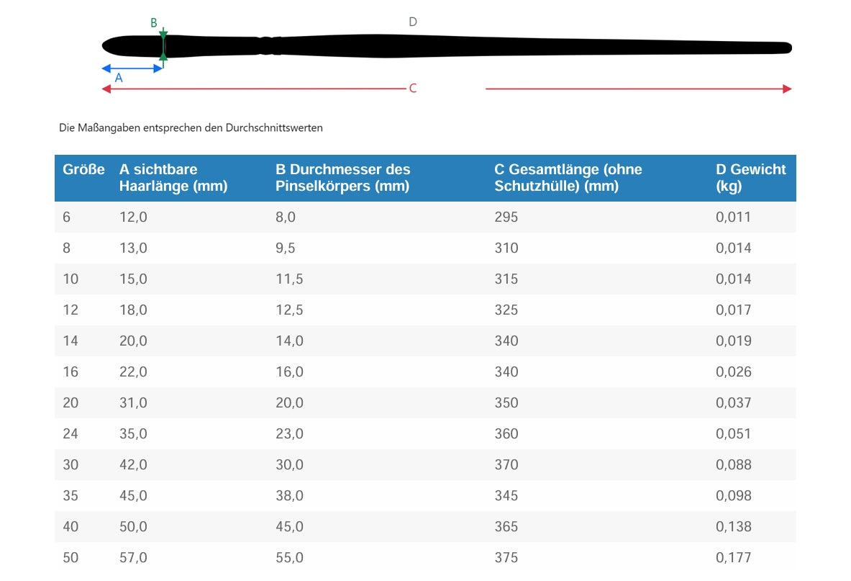Viewport: 851px width, 581px height.
Task: Click the red C label on the length arrow
Action: click(x=412, y=89)
